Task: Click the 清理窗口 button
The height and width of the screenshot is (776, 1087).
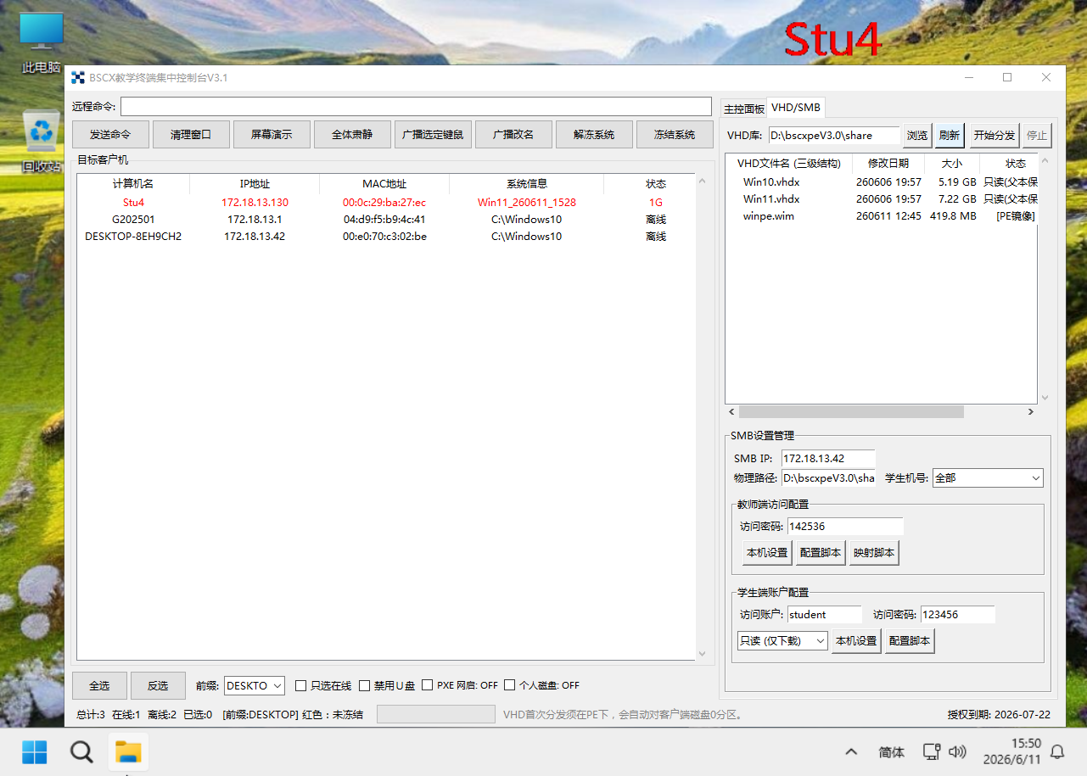Action: pyautogui.click(x=191, y=135)
